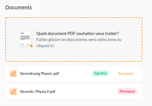
Task: Click empty area inside dashed orange upload zone
Action: [74, 54]
